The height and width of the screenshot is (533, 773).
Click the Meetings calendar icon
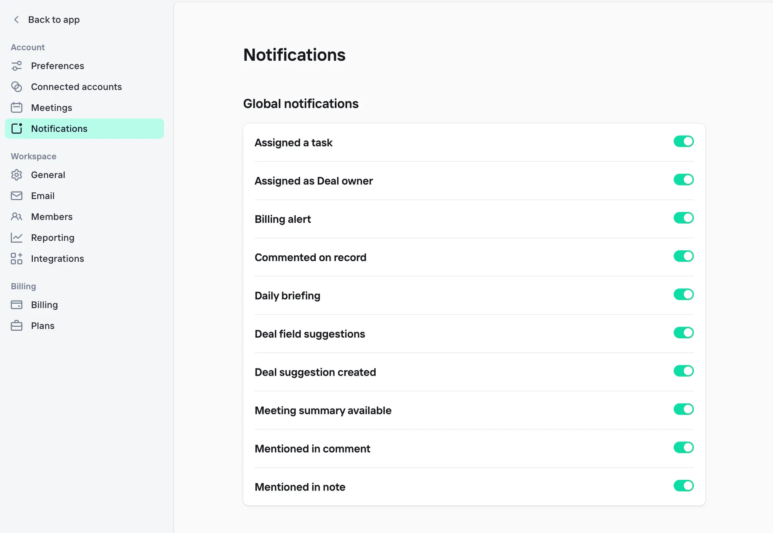point(17,108)
